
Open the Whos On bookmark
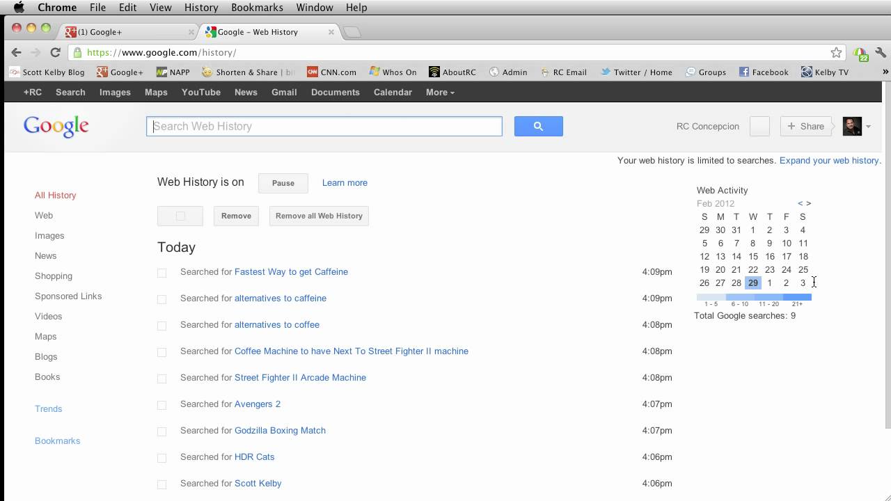pyautogui.click(x=393, y=72)
